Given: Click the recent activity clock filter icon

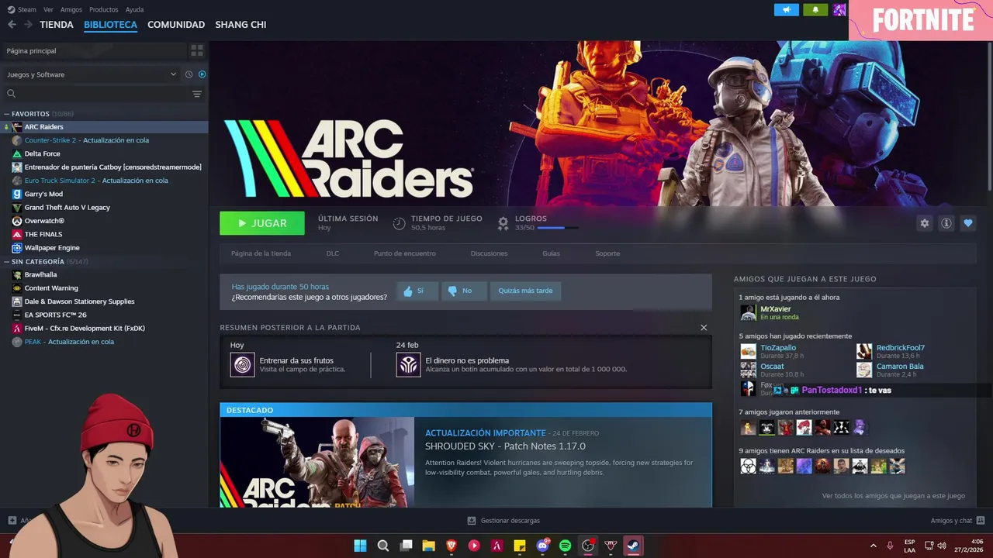Looking at the screenshot, I should pos(189,74).
